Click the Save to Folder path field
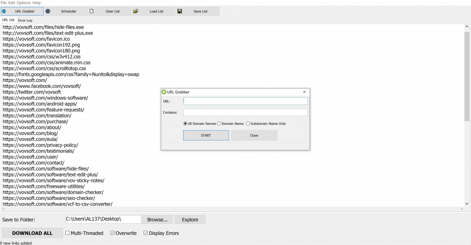Viewport: 471px width, 245px height. 103,220
